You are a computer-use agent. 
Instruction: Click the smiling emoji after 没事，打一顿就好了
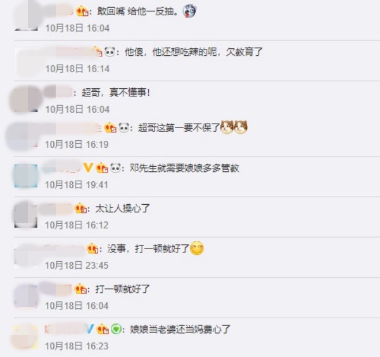196,249
